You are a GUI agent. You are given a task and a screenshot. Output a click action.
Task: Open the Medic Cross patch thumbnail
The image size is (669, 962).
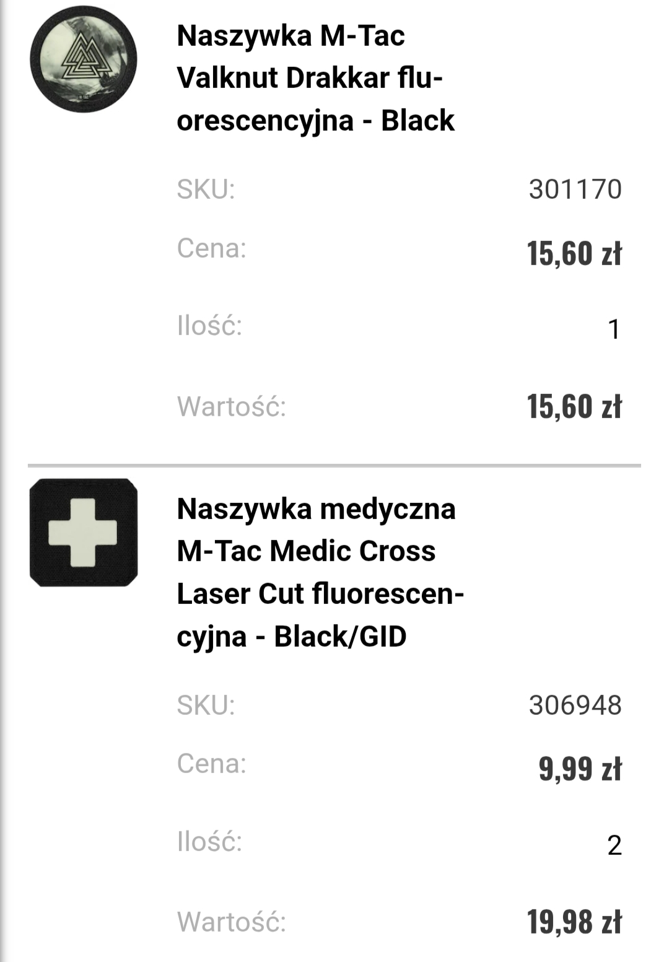tap(84, 533)
